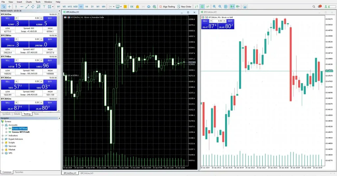Switch to bar chart display
Image resolution: width=337 pixels, height=176 pixels.
196,7
